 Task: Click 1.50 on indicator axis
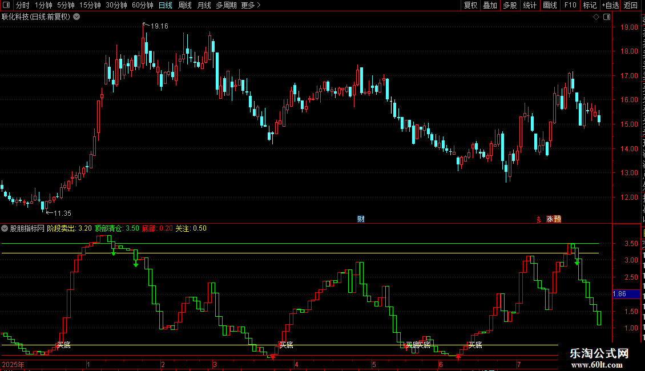tap(631, 312)
